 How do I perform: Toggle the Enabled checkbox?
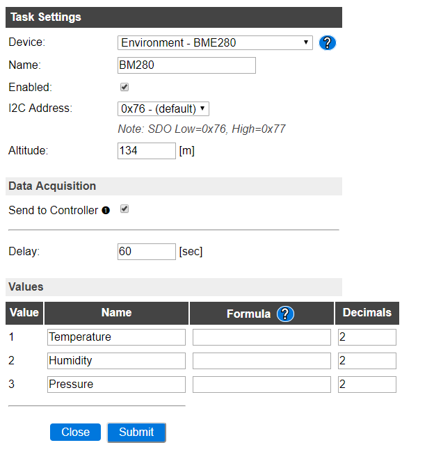[124, 87]
